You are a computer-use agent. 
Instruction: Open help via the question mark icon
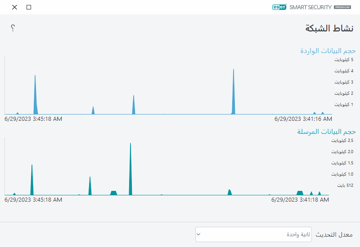tap(13, 28)
